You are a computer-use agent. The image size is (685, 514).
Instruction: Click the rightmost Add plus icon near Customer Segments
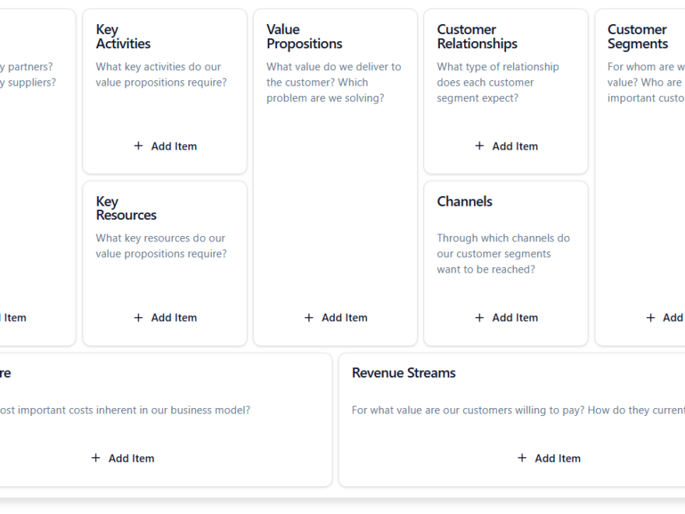pos(650,317)
